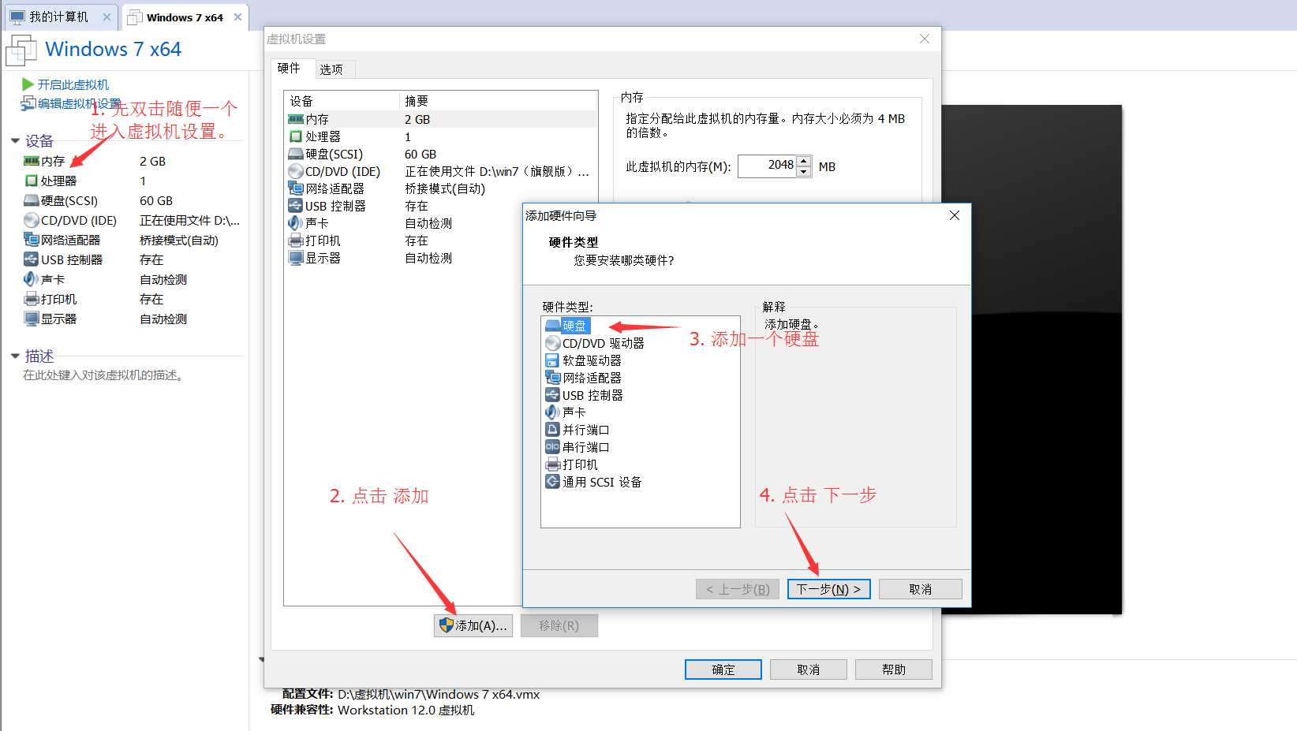Click network adapter icon in main sidebar

pos(32,240)
